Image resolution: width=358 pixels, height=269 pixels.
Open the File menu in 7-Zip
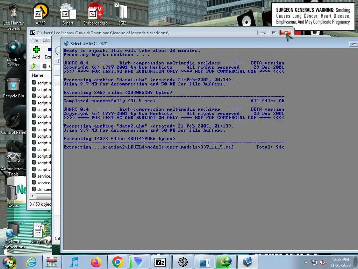(x=35, y=40)
